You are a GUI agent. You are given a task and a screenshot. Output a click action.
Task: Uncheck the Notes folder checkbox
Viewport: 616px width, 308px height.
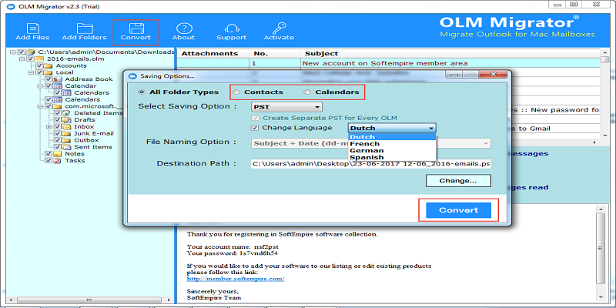point(49,153)
